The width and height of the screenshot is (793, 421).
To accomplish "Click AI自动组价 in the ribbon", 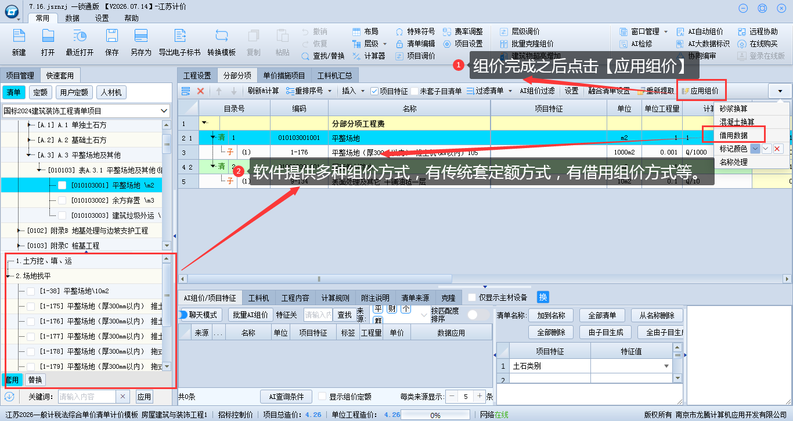I will (x=700, y=31).
